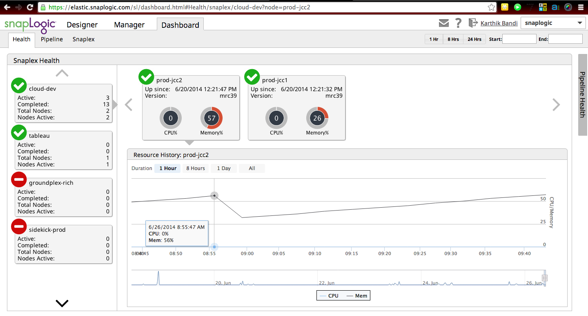588x316 pixels.
Task: Click the Mem data point marker on chart
Action: coord(214,196)
